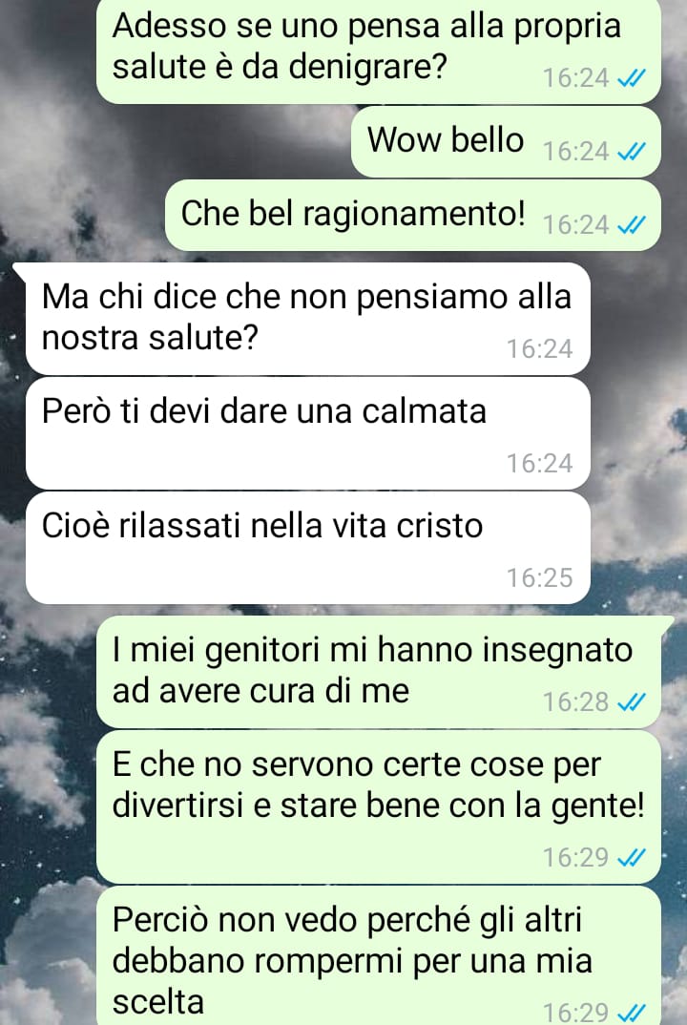Viewport: 687px width, 1025px height.
Task: Tap the read checkmarks on 'salute è da denigrare?' message
Action: tap(632, 78)
